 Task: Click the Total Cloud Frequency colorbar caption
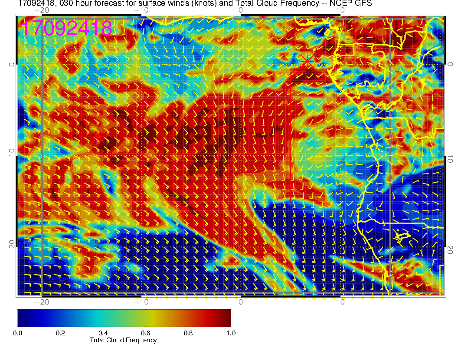pyautogui.click(x=123, y=340)
